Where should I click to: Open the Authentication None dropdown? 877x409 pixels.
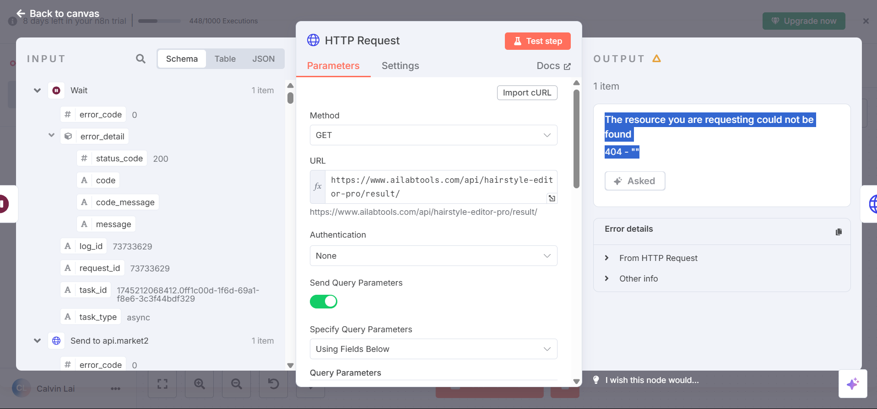pos(433,256)
